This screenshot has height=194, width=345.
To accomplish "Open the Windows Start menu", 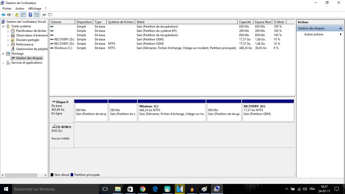I will 6,189.
